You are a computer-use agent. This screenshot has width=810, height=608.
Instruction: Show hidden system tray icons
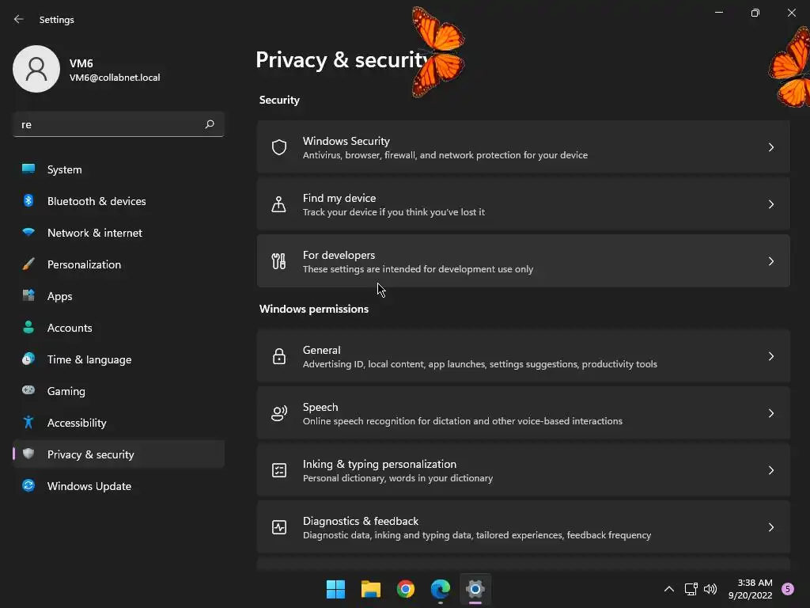click(668, 589)
